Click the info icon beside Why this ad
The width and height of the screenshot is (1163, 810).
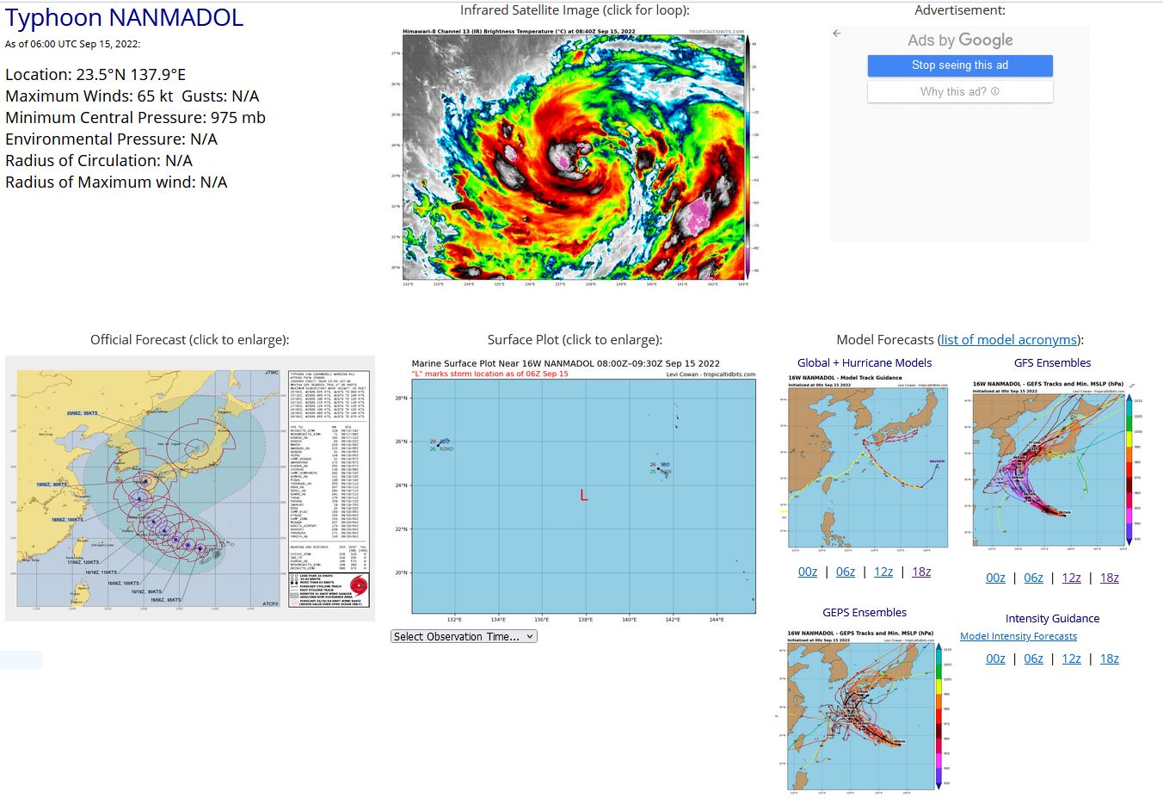995,91
